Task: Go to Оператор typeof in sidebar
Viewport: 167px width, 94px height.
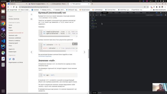Action: pos(13,43)
